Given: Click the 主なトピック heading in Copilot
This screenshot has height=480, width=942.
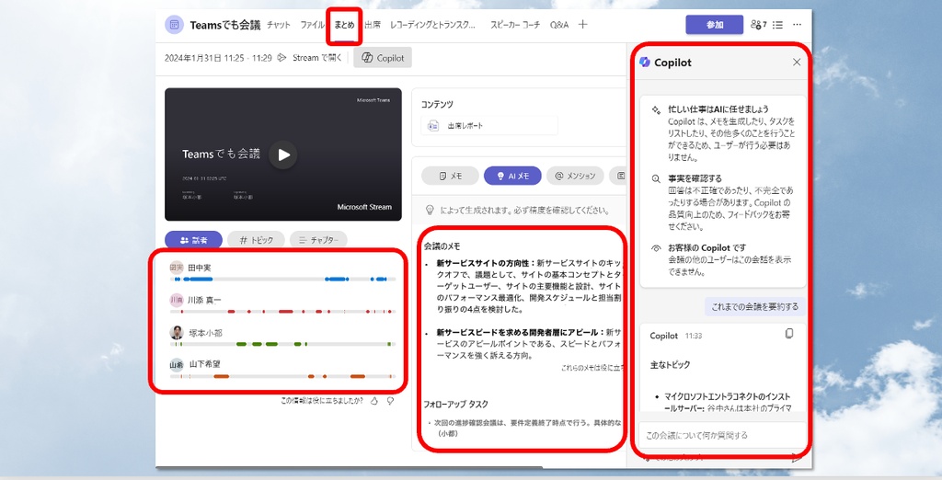Looking at the screenshot, I should click(670, 365).
